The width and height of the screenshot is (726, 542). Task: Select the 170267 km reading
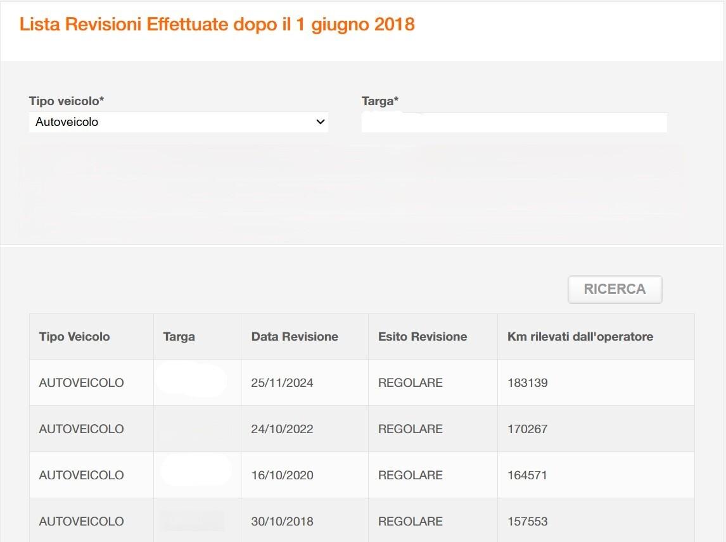tap(527, 429)
